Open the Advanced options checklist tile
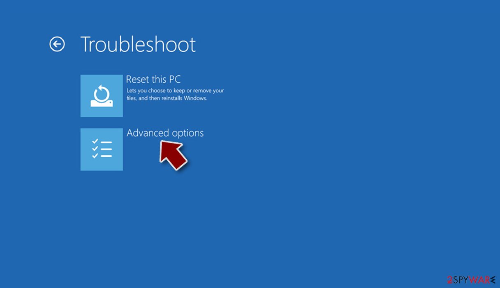 [102, 149]
